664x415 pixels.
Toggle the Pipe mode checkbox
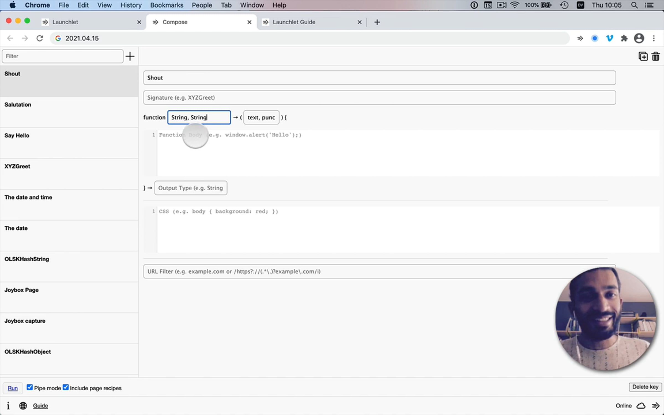point(30,387)
